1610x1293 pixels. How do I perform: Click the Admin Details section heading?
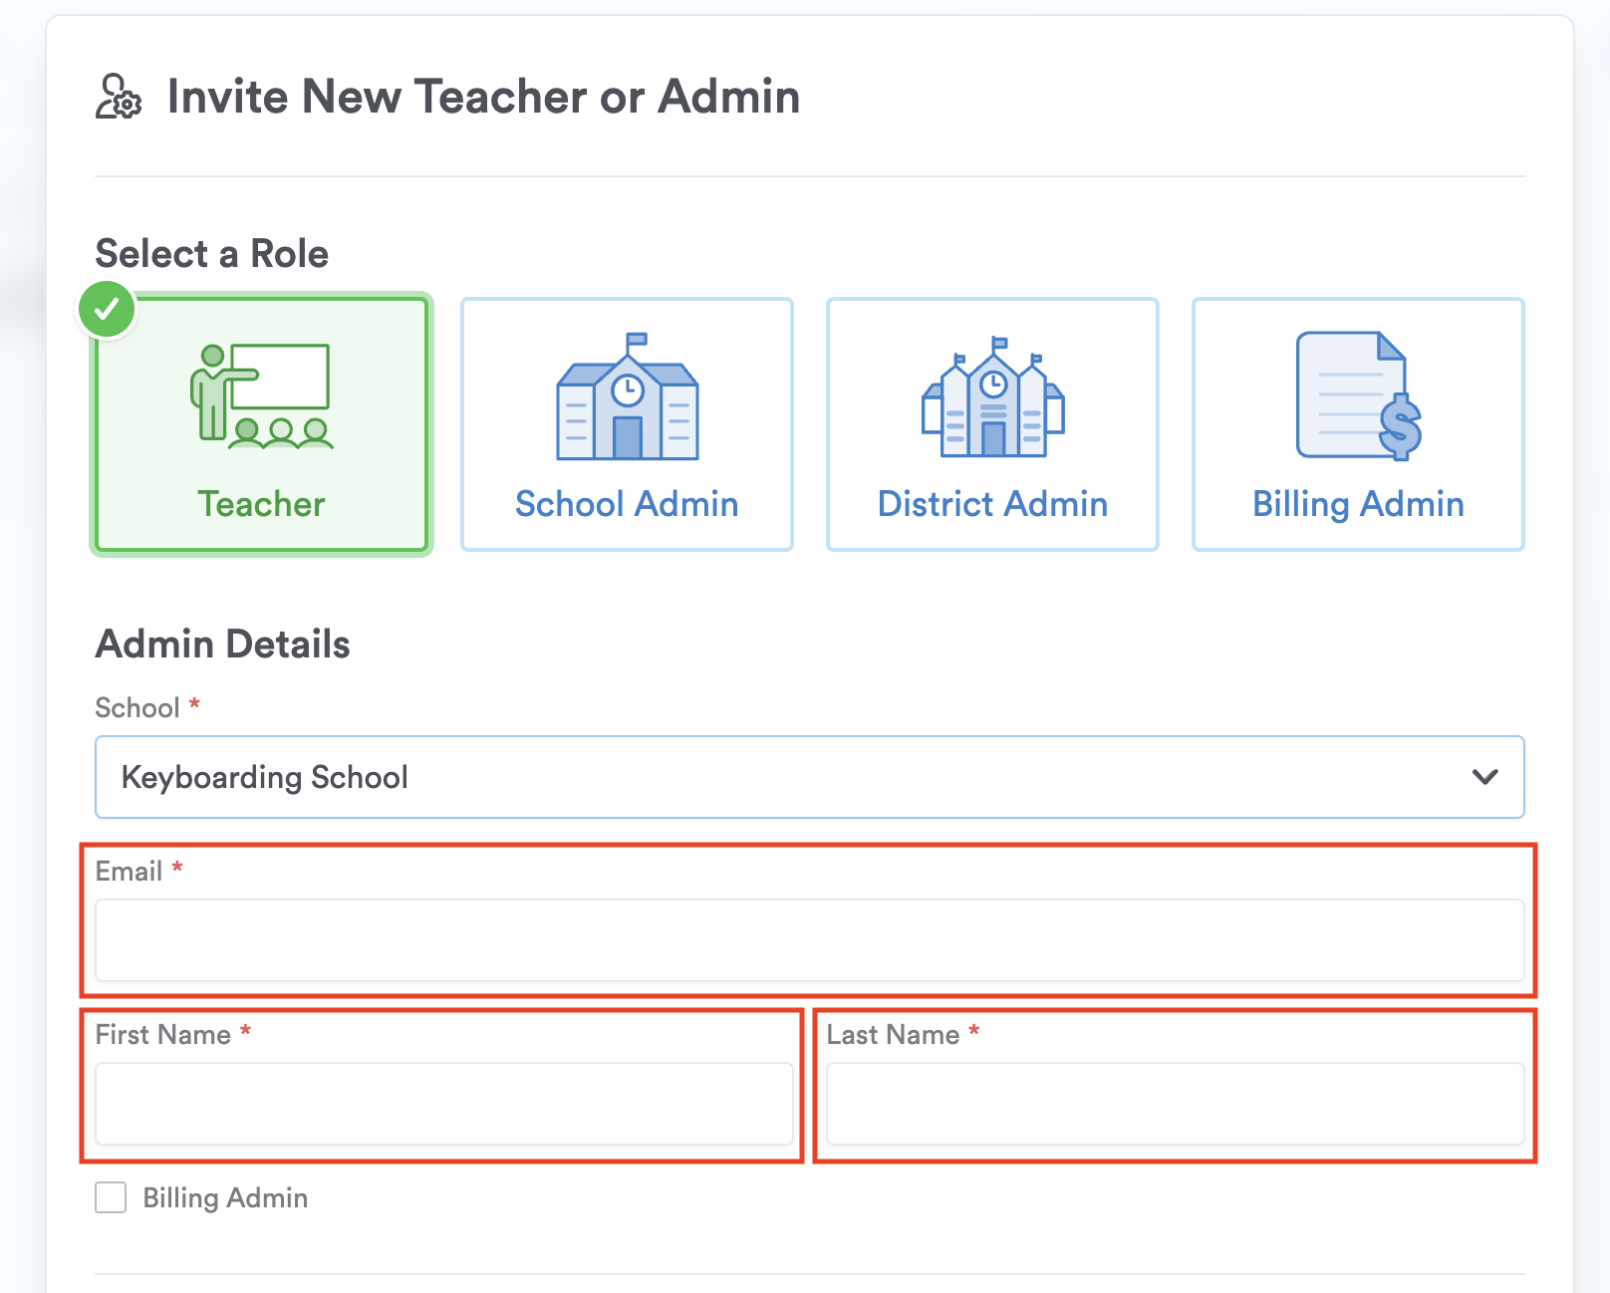point(222,645)
